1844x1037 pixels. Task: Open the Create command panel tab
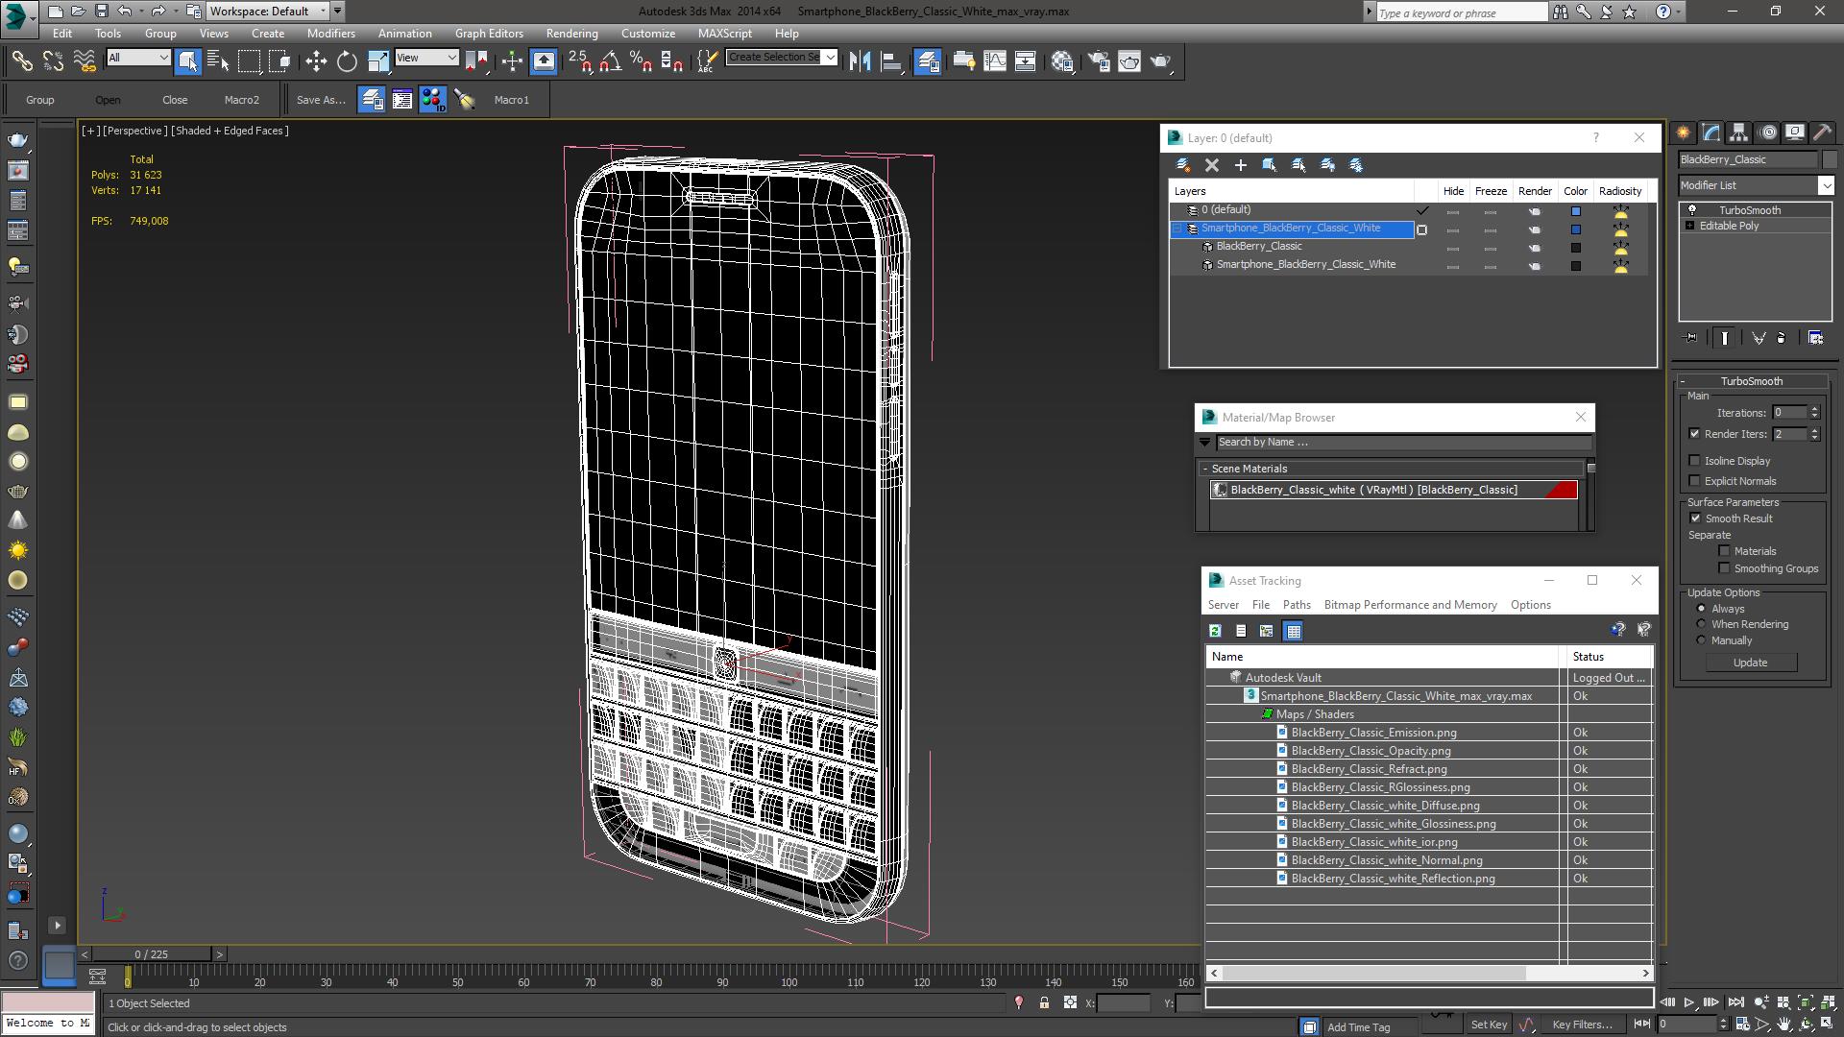point(1683,133)
